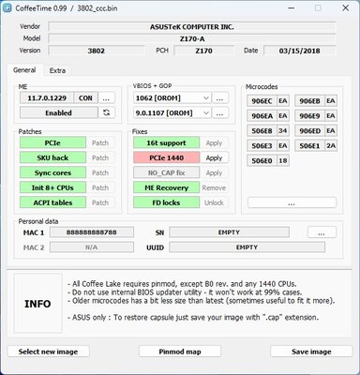Click the 18 revision of 506E0
The image size is (360, 375).
tap(283, 160)
